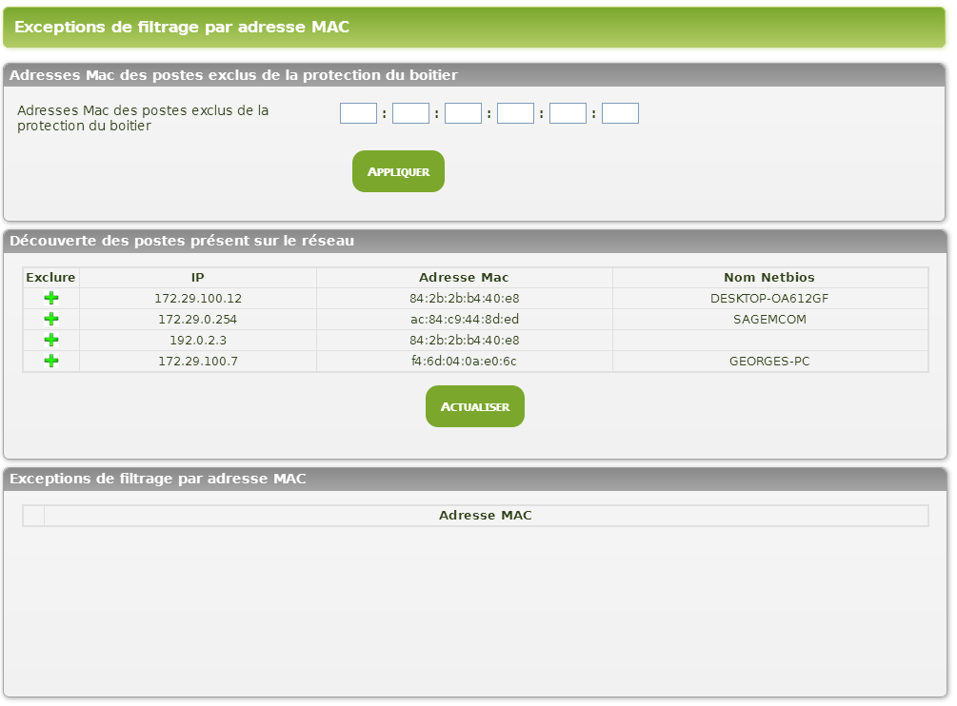This screenshot has height=706, width=957.
Task: Click the exclude plus icon for 192.0.2.3
Action: (x=51, y=341)
